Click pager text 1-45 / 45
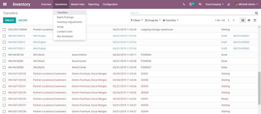The image size is (261, 114). [220, 20]
